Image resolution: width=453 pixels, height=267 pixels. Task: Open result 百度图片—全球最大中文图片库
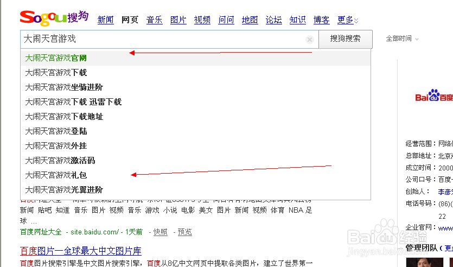(81, 251)
